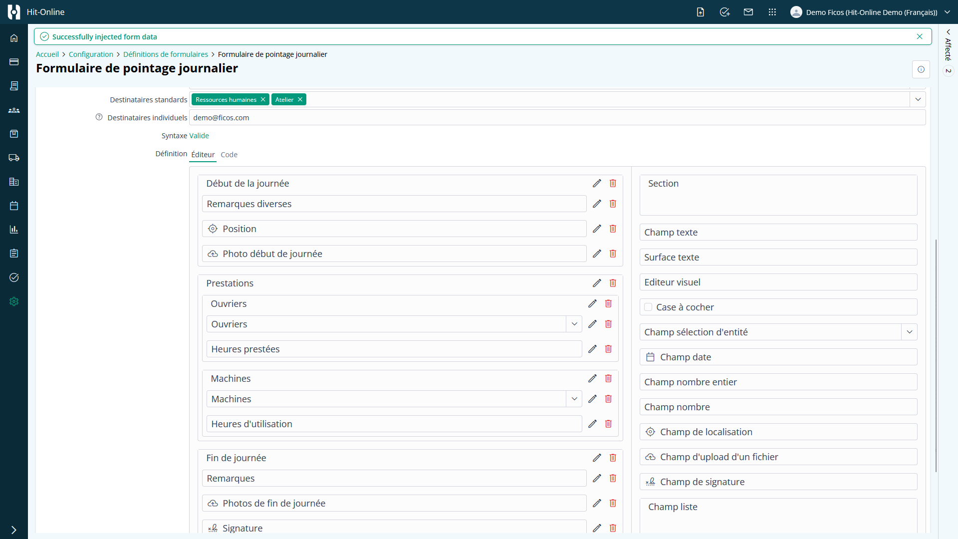Screen dimensions: 958x539
Task: Open the Affecté count badge
Action: click(949, 71)
